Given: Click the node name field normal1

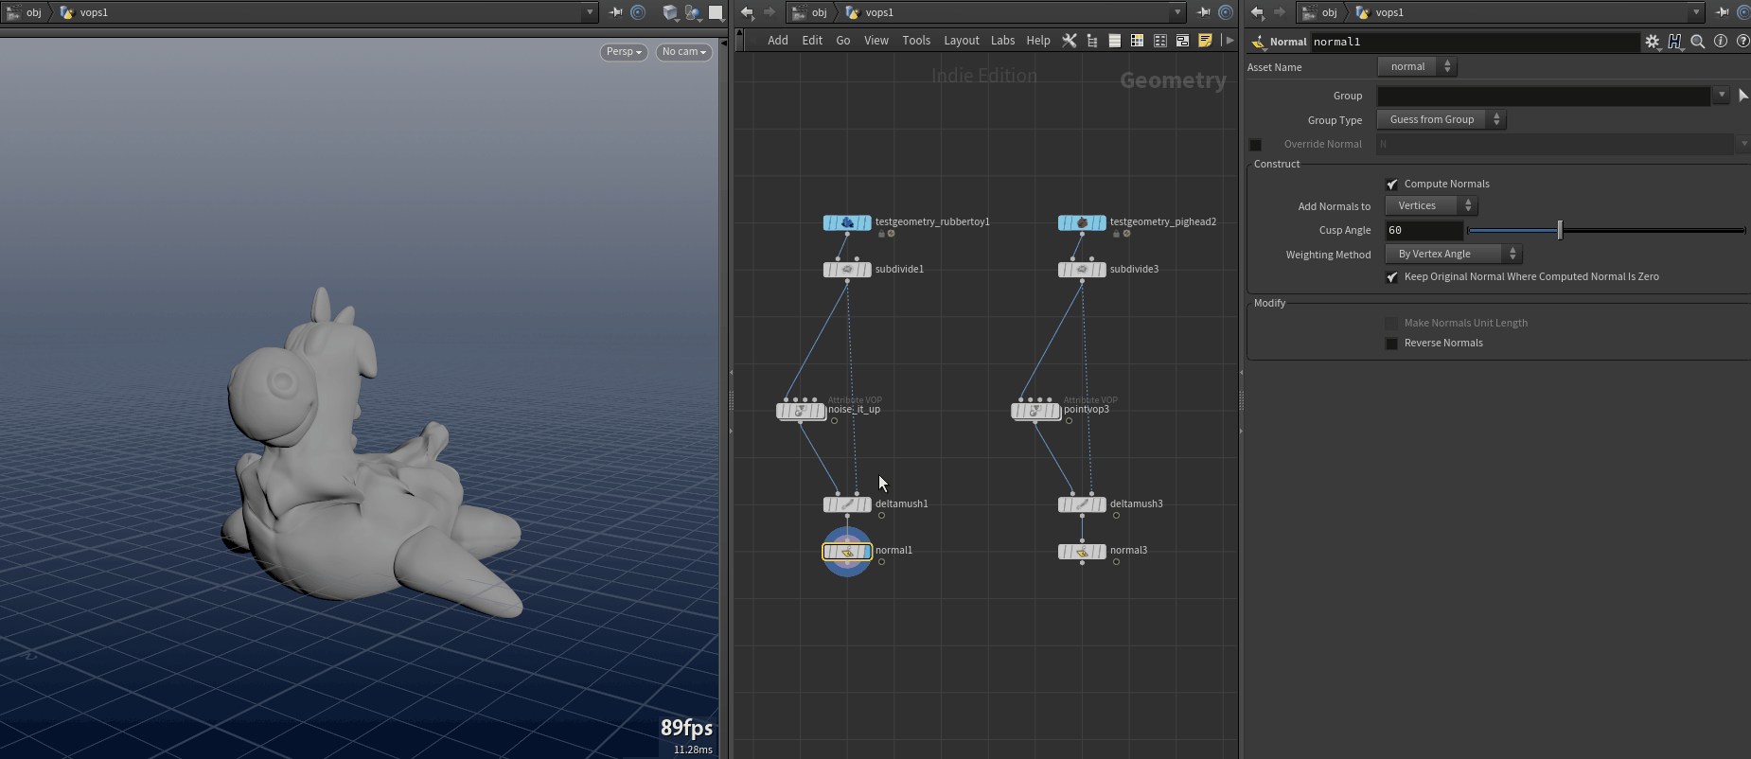Looking at the screenshot, I should (x=1475, y=42).
